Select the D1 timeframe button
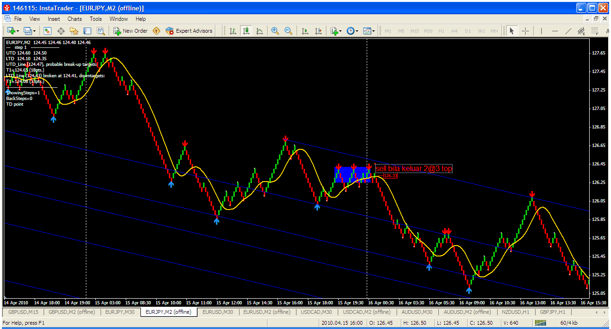Viewport: 611px width, 329px height. pyautogui.click(x=468, y=31)
